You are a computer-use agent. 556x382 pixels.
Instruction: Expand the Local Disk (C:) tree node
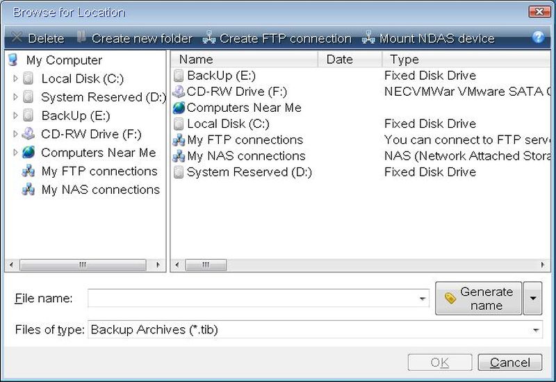[x=15, y=79]
